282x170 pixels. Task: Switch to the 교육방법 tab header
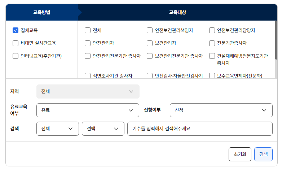(x=42, y=12)
